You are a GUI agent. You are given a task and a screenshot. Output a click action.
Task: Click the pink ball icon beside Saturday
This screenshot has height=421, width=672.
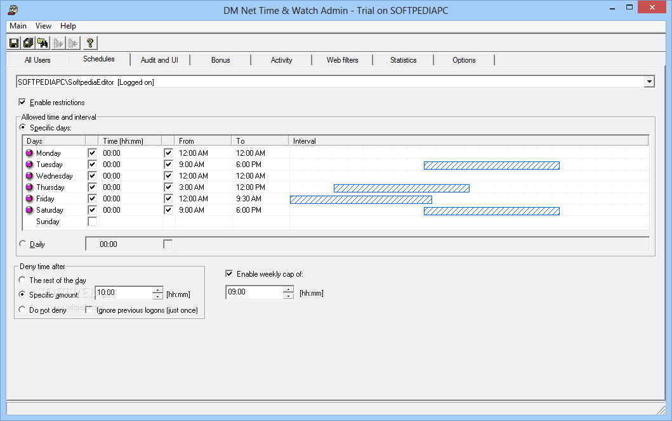[x=30, y=210]
